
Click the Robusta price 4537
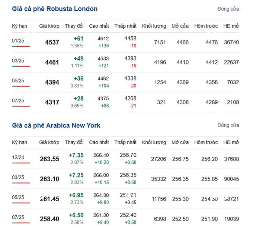52,42
